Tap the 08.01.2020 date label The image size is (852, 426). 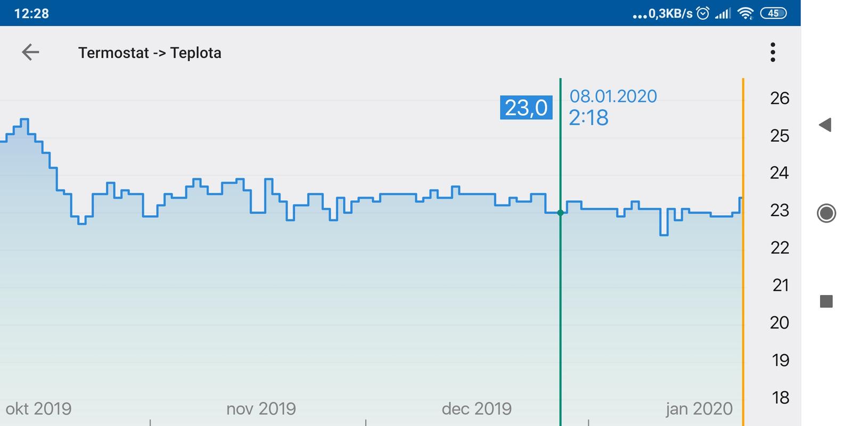(613, 96)
